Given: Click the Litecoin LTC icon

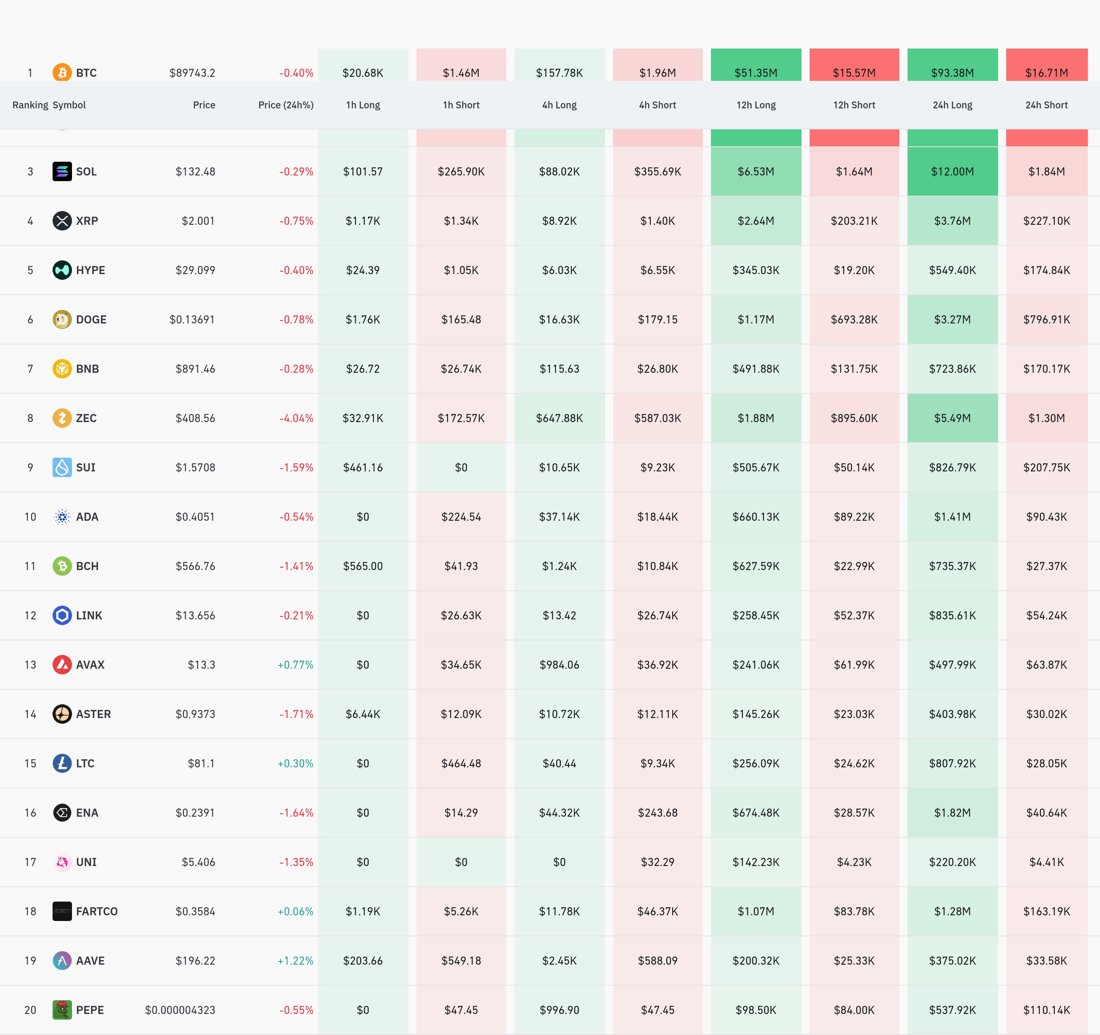Looking at the screenshot, I should tap(62, 763).
